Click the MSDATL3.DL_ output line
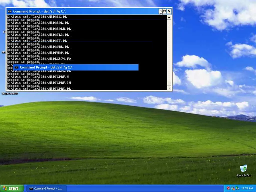256x192 pixels. coord(39,35)
